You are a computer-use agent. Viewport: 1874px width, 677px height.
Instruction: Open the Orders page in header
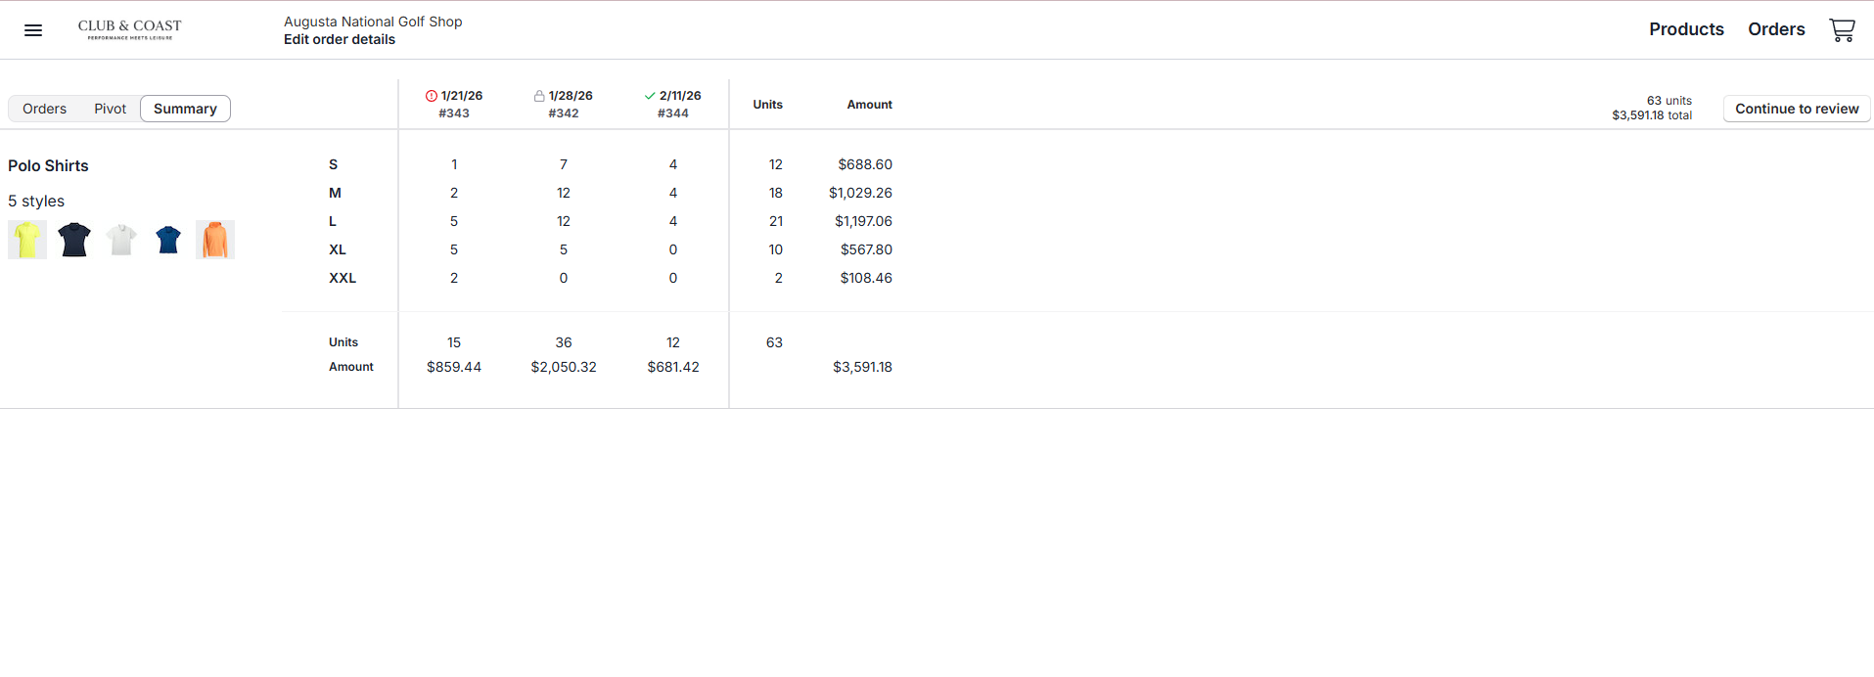click(1776, 29)
